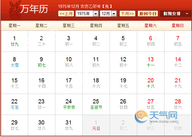Select Sunday December 28 cell
The height and width of the screenshot is (137, 192).
pyautogui.click(x=178, y=104)
